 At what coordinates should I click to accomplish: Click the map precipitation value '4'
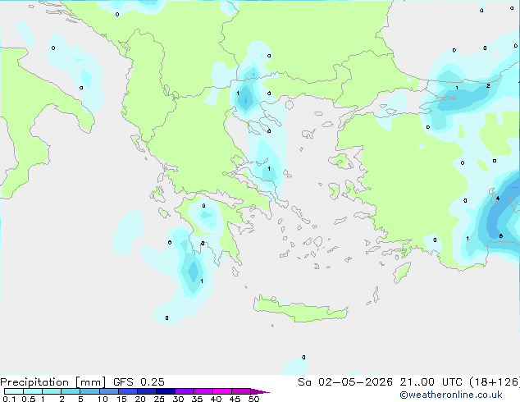[x=498, y=199]
